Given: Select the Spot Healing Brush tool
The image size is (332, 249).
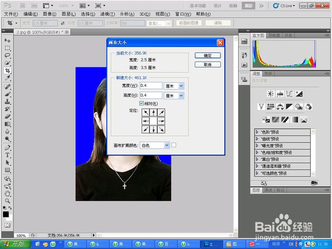Looking at the screenshot, I should (x=8, y=86).
